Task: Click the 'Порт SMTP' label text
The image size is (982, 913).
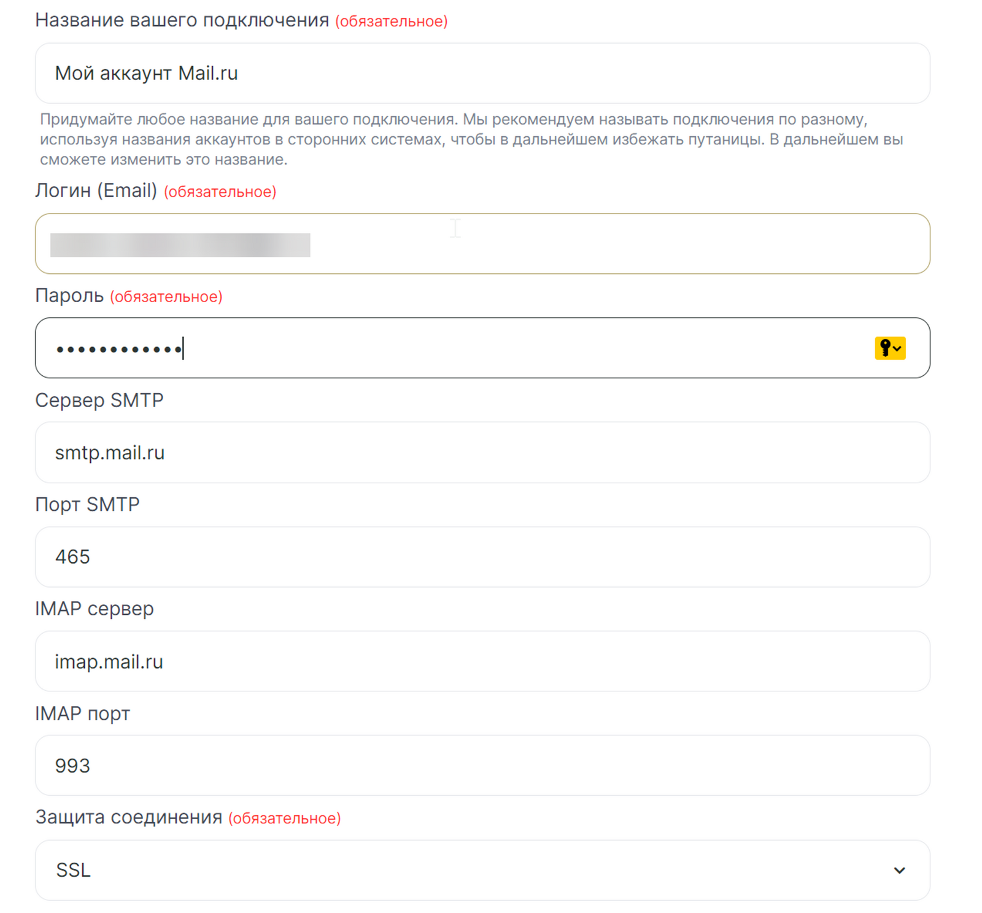Action: (87, 505)
